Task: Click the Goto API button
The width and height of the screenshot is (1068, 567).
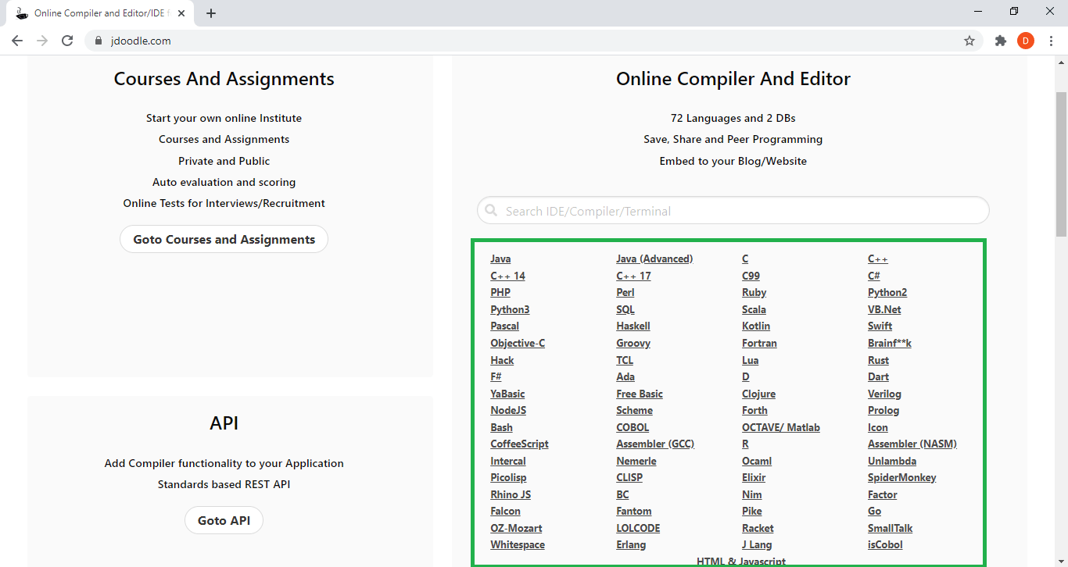Action: click(x=224, y=520)
